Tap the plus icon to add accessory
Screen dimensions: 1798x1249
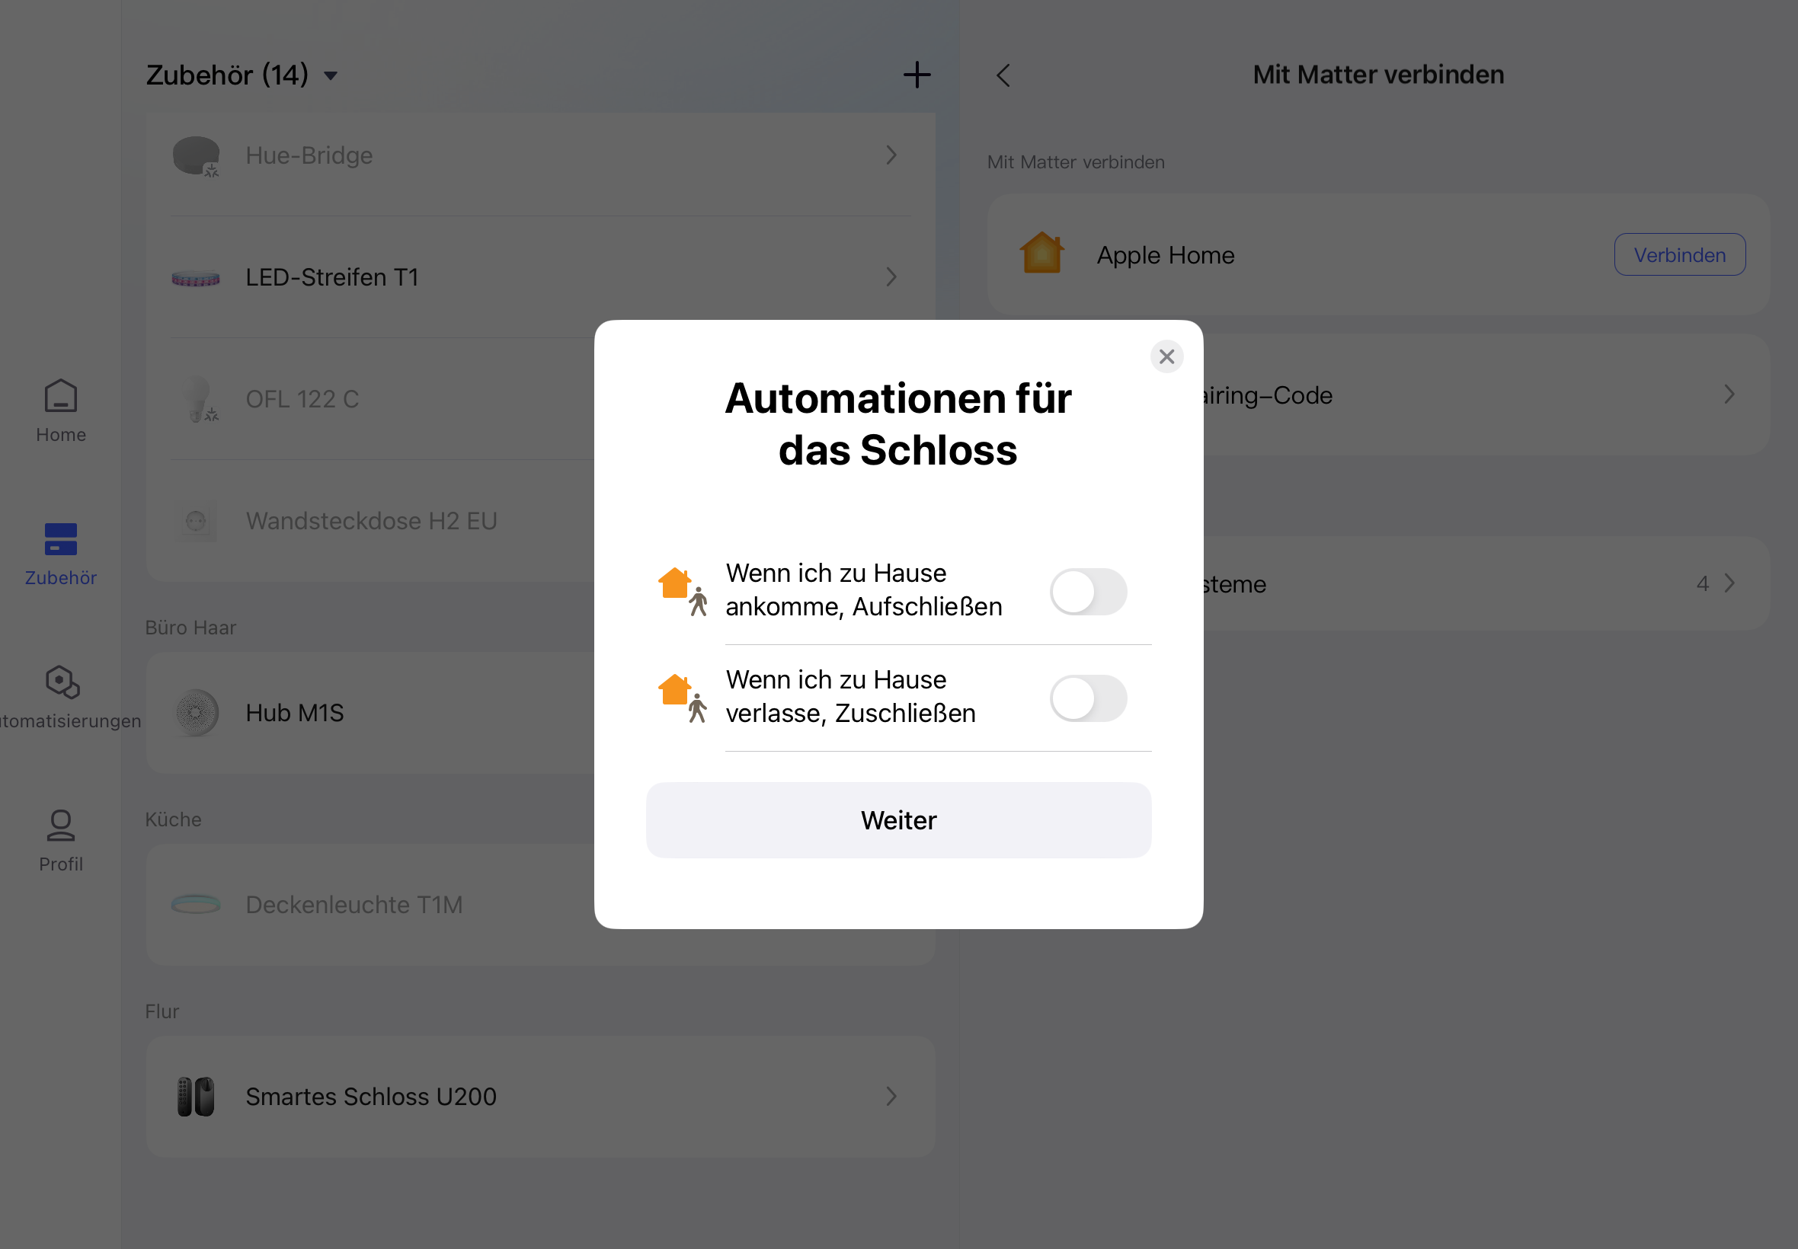pyautogui.click(x=917, y=75)
